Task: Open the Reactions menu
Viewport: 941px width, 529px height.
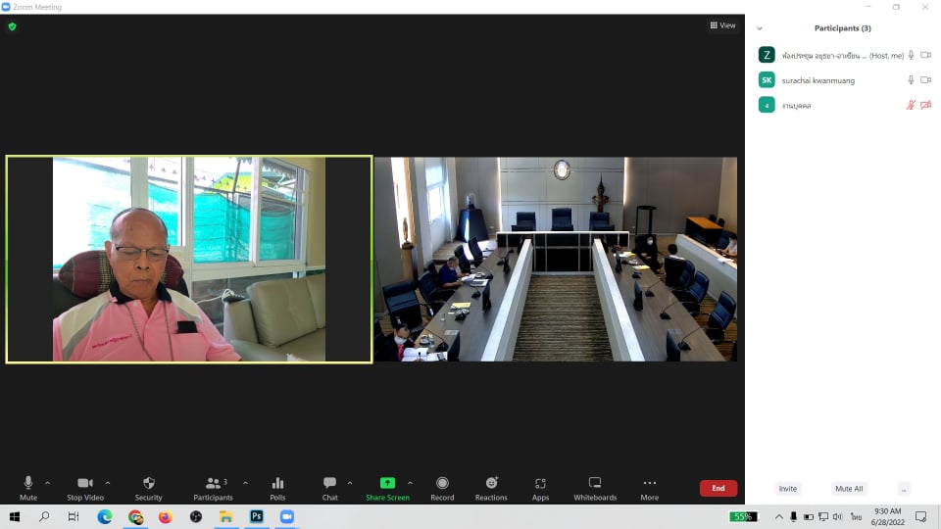Action: click(491, 487)
